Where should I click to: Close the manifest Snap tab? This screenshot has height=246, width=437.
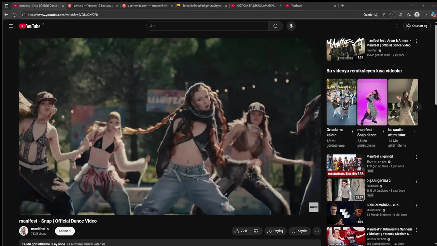point(63,6)
